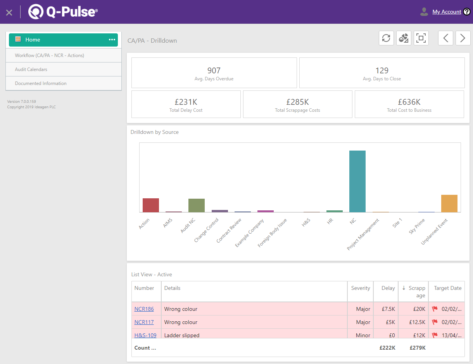The image size is (473, 364).
Task: Toggle sorting on the Scrappage column
Action: [x=413, y=291]
